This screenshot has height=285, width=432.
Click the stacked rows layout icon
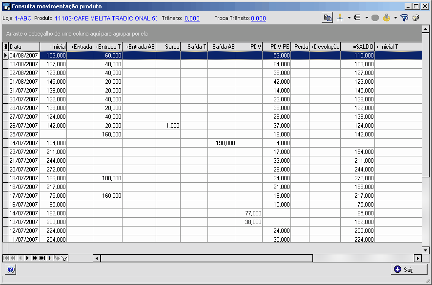[x=358, y=18]
